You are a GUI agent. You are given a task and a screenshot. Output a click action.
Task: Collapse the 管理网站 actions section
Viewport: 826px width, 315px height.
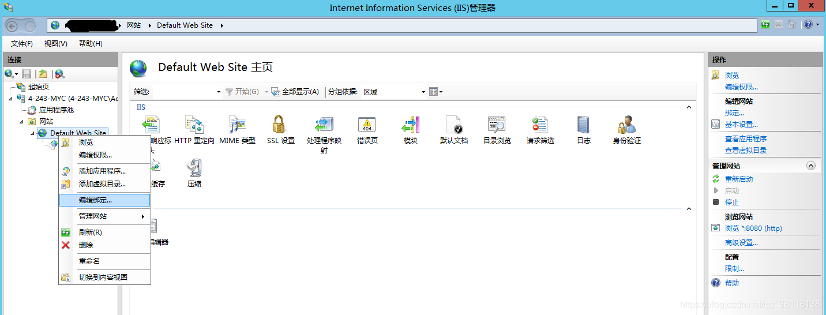pos(811,166)
